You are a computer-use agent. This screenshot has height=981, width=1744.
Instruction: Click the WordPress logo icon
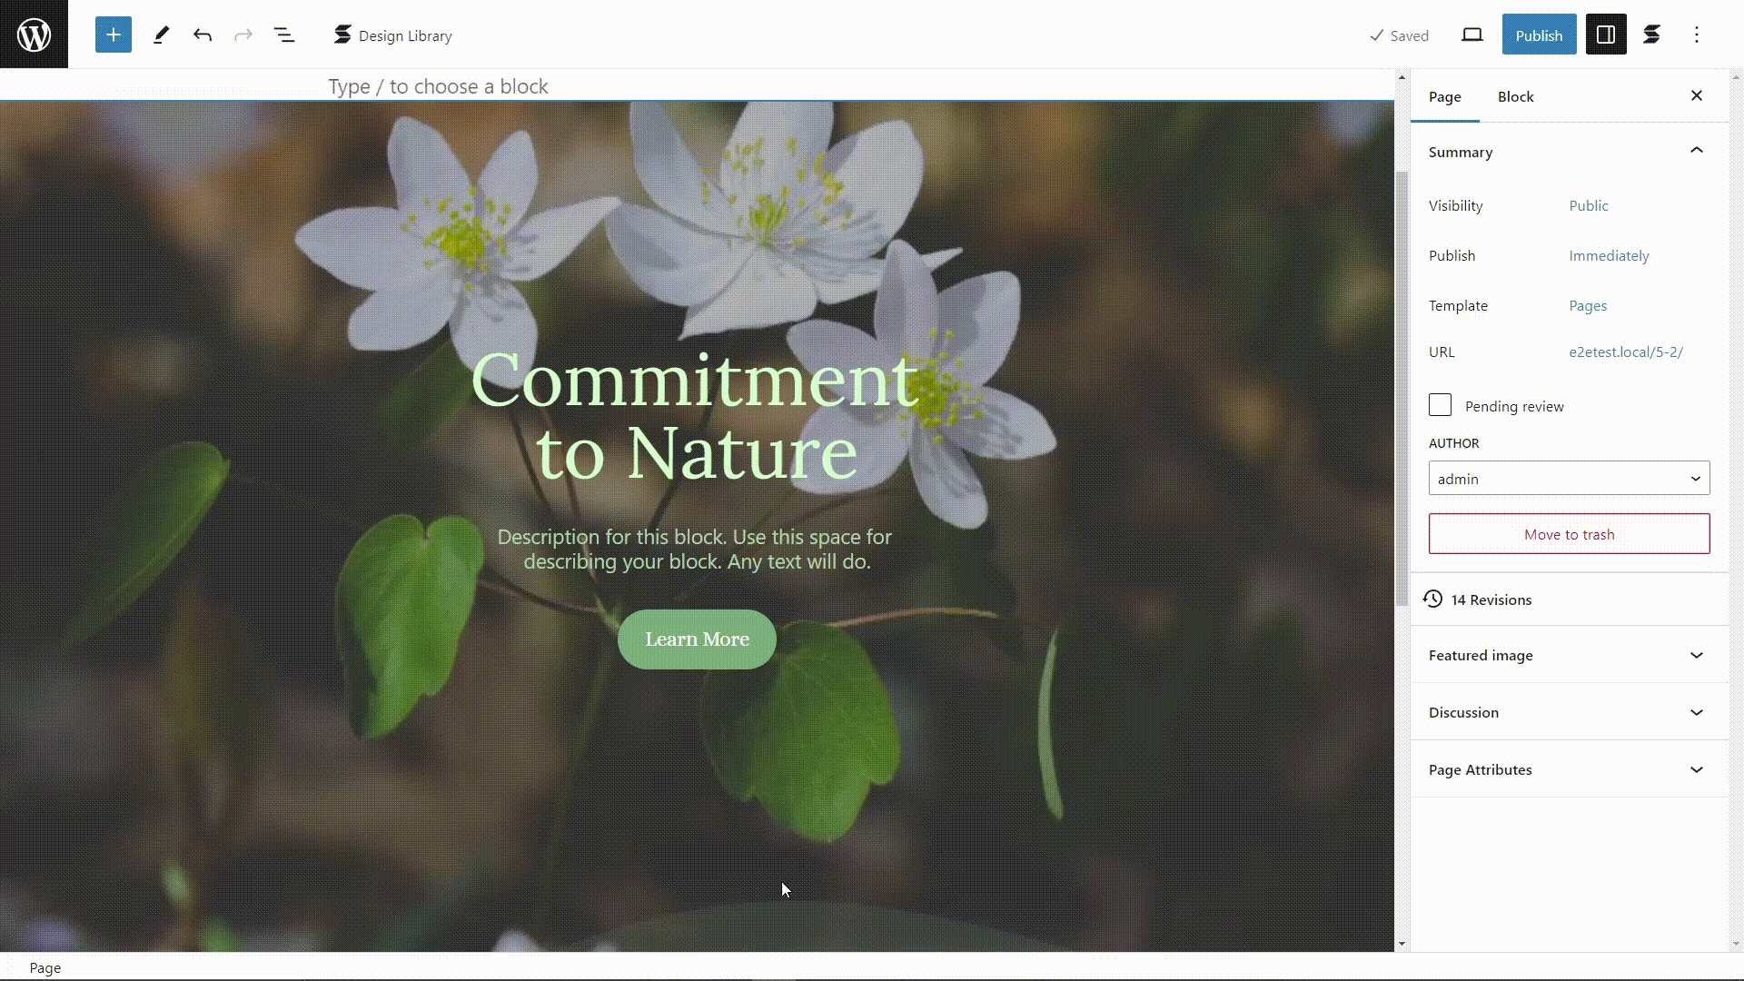click(34, 35)
